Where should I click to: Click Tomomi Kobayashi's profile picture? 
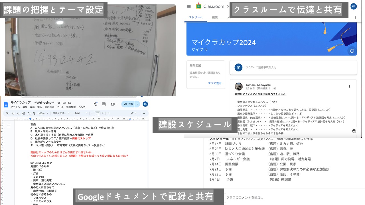[239, 87]
